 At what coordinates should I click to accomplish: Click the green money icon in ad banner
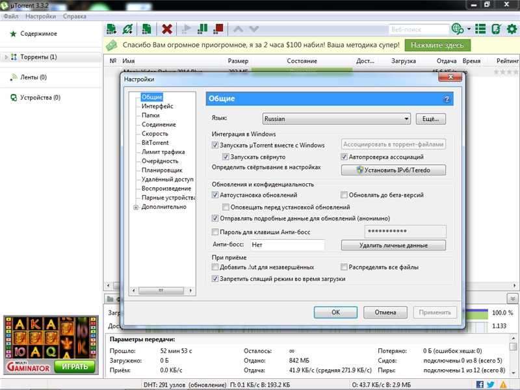coord(112,45)
